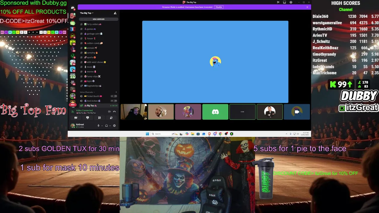Click the Video Connected status text
This screenshot has height=213, width=379.
[x=84, y=110]
